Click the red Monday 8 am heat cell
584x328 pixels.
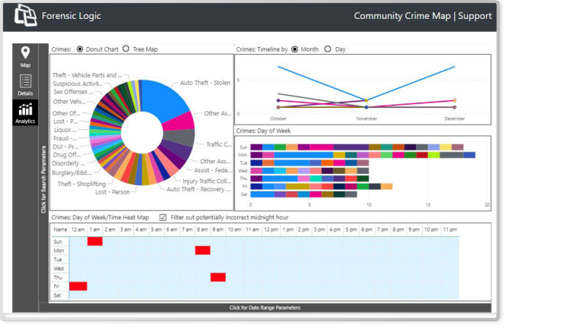point(202,251)
